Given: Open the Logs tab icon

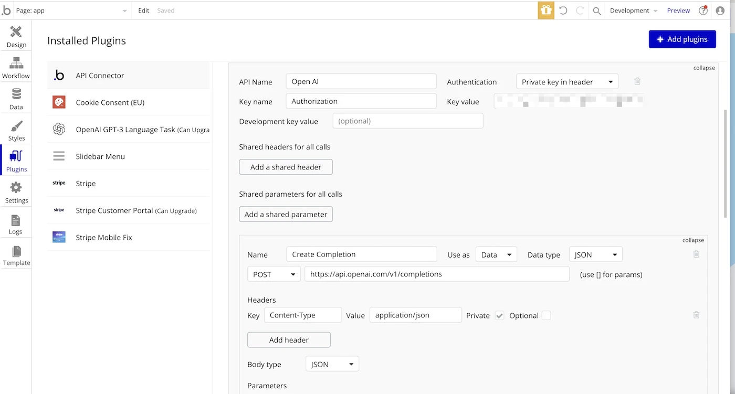Looking at the screenshot, I should [16, 220].
